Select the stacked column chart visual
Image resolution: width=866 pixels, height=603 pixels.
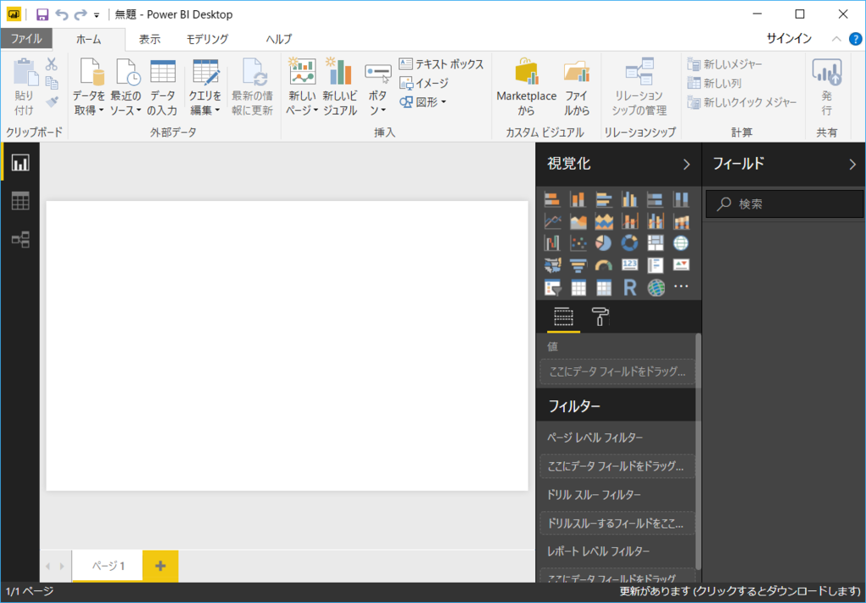pos(578,199)
